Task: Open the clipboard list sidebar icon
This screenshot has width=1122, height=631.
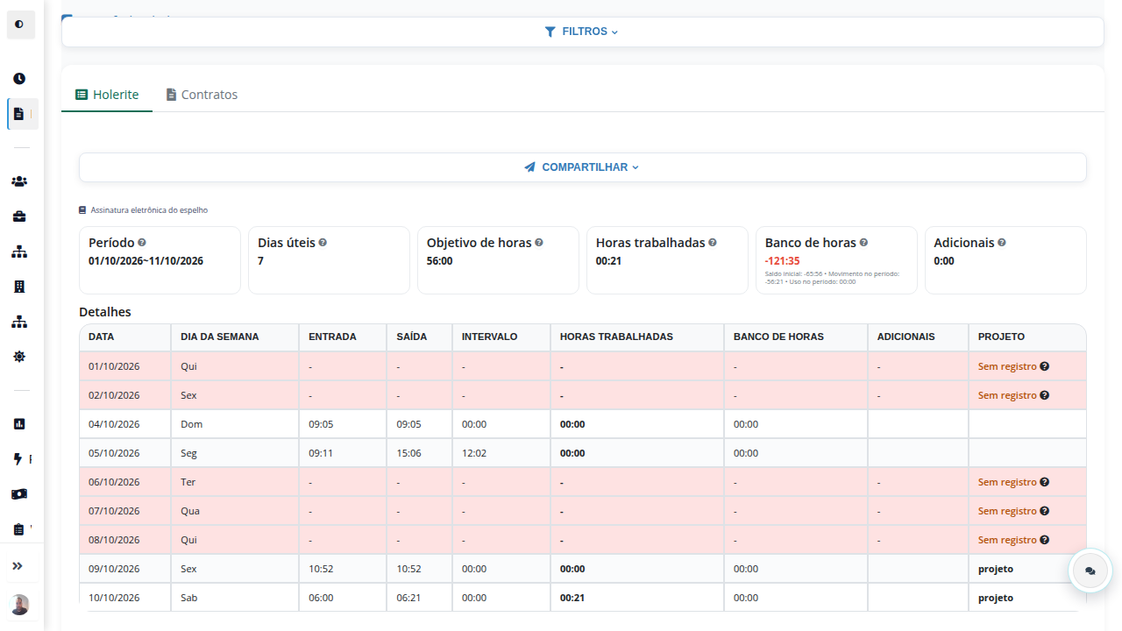Action: tap(19, 529)
